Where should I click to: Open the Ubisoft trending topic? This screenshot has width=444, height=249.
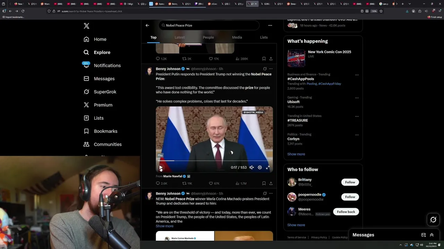293,102
